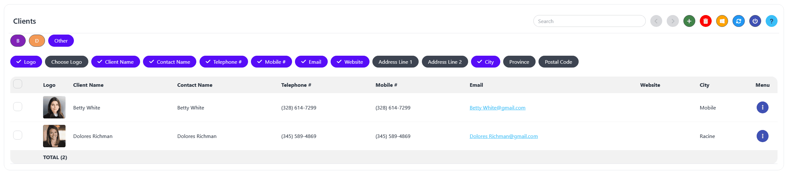
Task: Go to next page arrow
Action: 672,21
